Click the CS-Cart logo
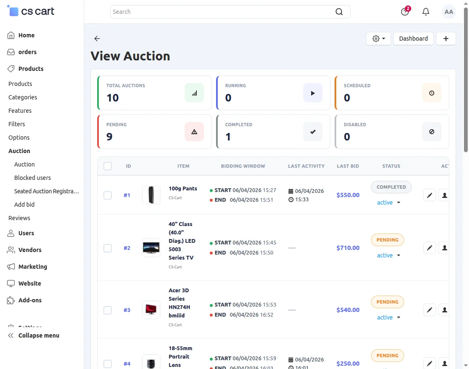The image size is (469, 369). point(31,11)
